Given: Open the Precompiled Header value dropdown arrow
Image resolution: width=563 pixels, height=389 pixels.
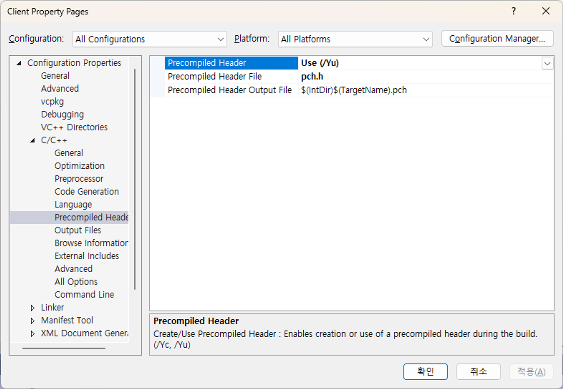Looking at the screenshot, I should (547, 64).
